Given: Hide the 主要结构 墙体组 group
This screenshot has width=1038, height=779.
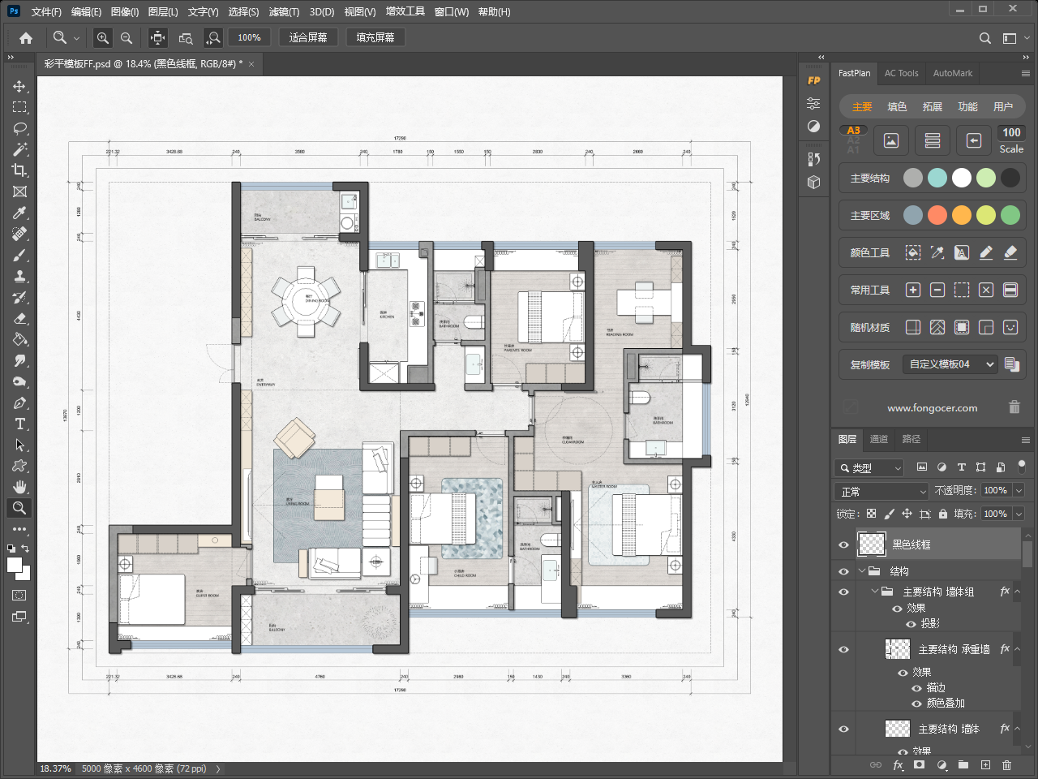Looking at the screenshot, I should (843, 592).
